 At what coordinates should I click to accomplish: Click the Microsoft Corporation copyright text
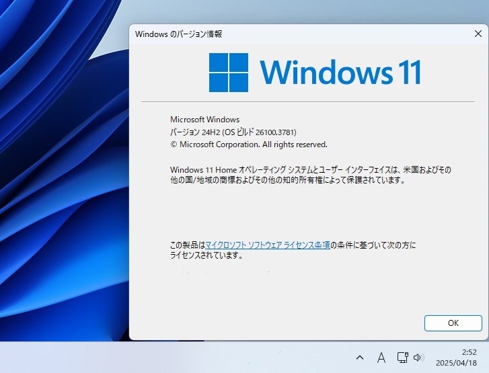coord(249,144)
